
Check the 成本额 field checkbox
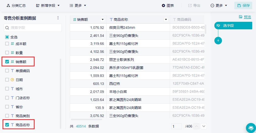pyautogui.click(x=7, y=44)
